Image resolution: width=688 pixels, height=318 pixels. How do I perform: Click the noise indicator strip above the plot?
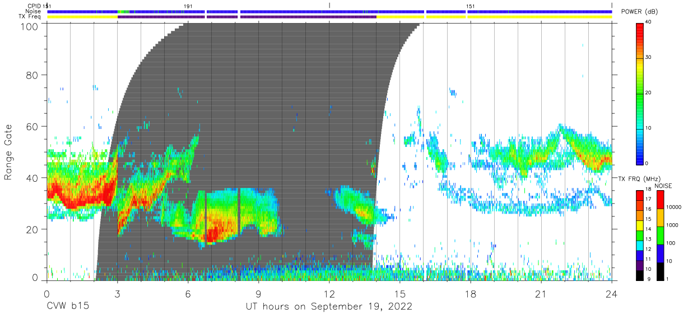tap(329, 11)
